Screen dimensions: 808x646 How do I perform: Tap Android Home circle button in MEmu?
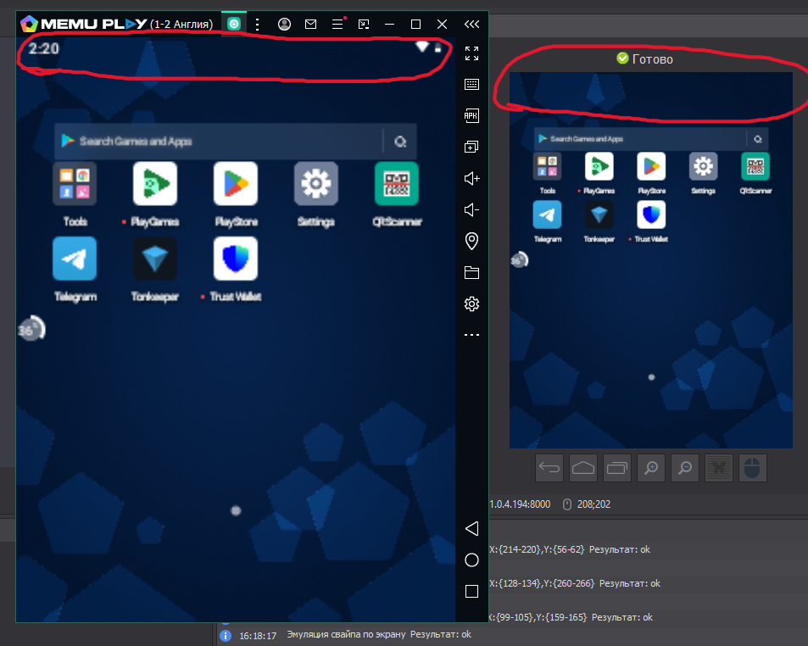[x=471, y=560]
